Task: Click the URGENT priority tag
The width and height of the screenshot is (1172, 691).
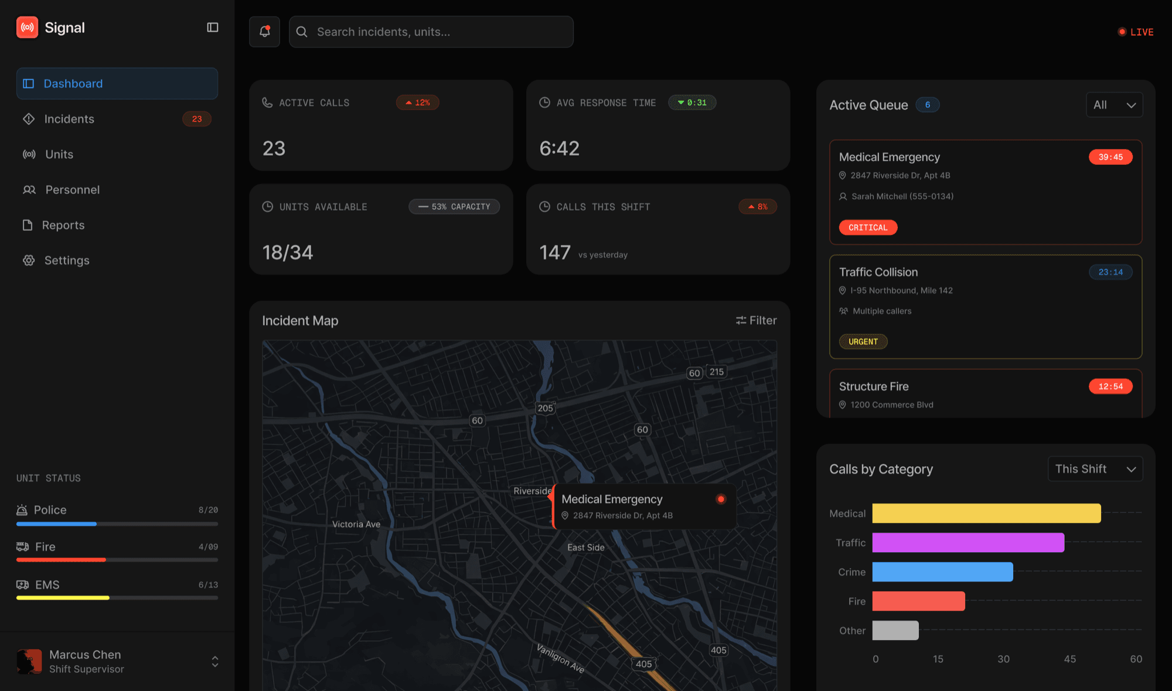Action: point(863,341)
